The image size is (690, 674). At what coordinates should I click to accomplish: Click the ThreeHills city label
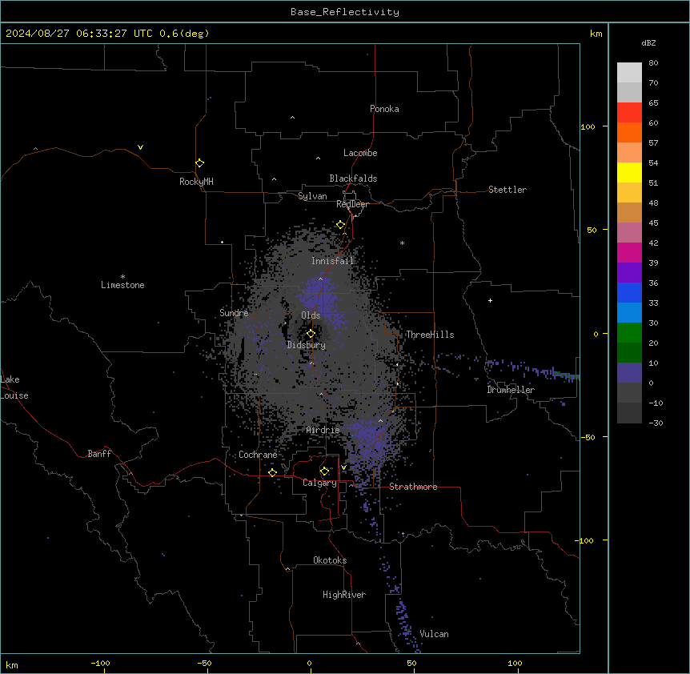430,335
